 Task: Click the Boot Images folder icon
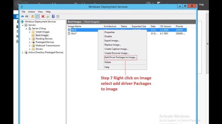(33, 35)
